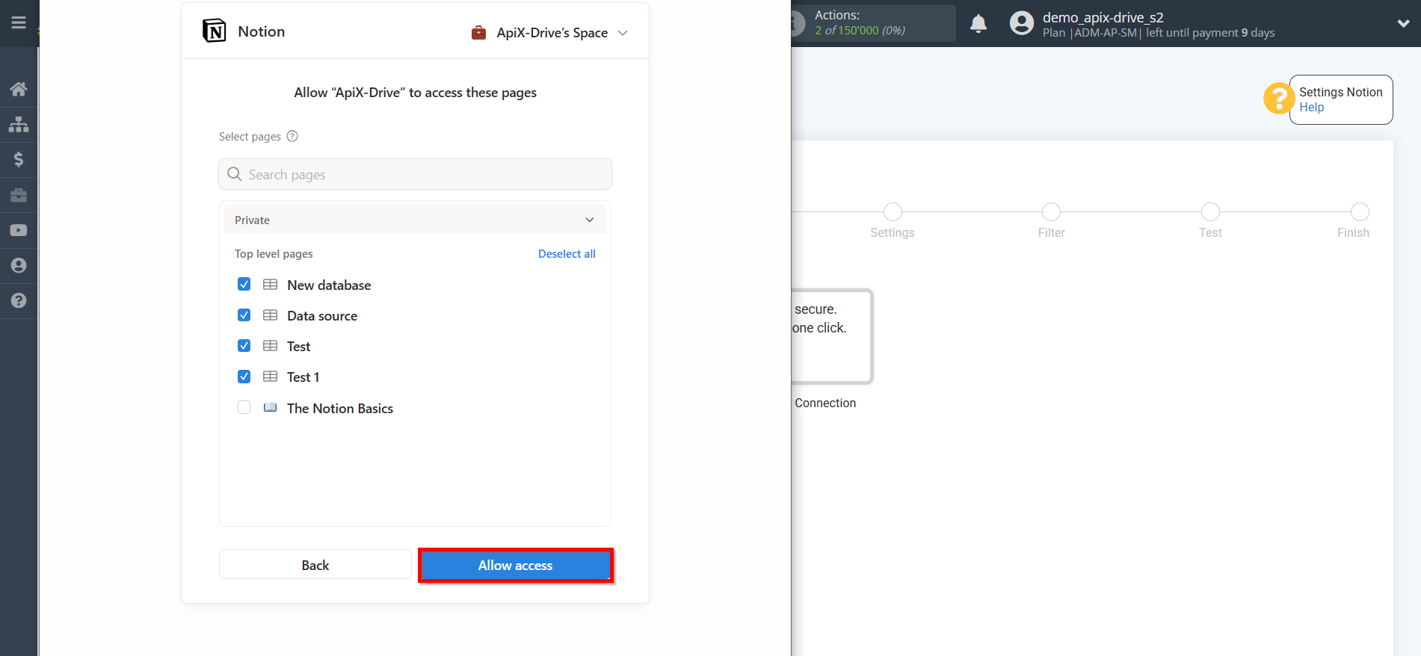Uncheck the Test page checkbox
This screenshot has width=1421, height=656.
(244, 345)
